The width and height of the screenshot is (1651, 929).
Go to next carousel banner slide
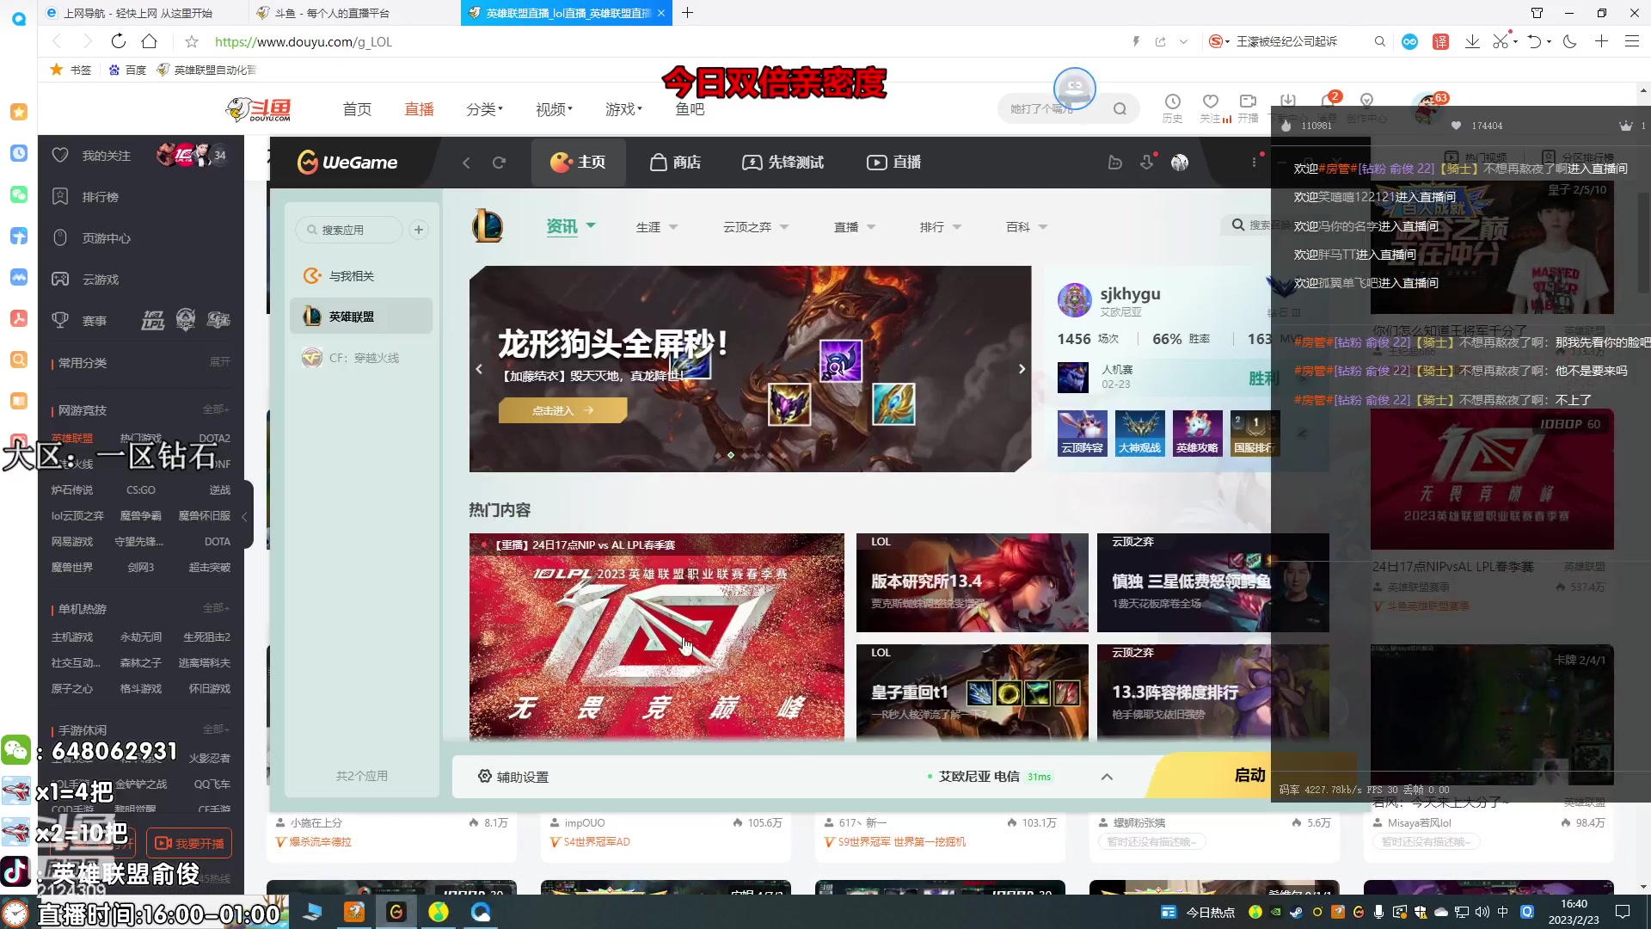[1022, 369]
